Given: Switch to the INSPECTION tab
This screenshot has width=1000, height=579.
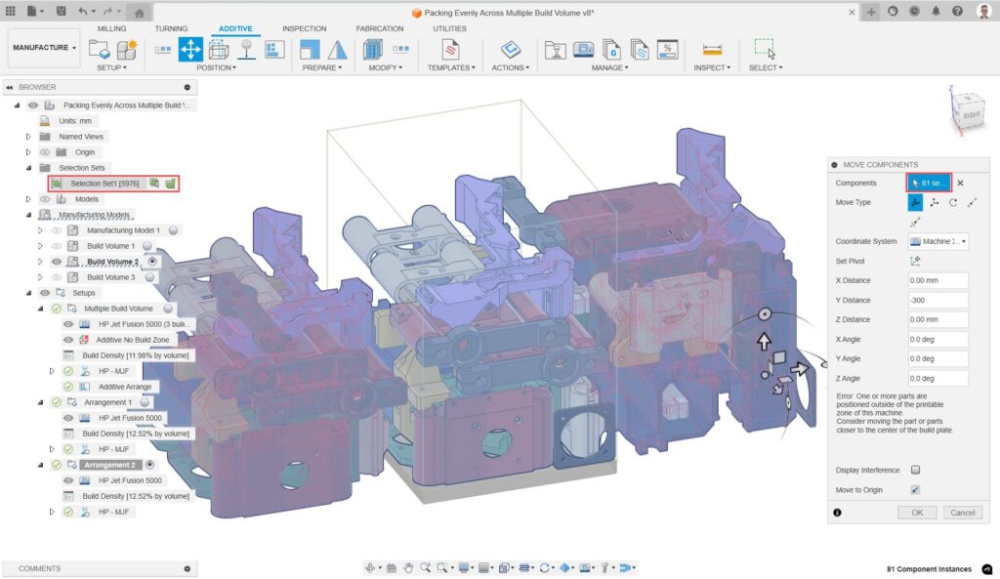Looking at the screenshot, I should click(x=305, y=28).
